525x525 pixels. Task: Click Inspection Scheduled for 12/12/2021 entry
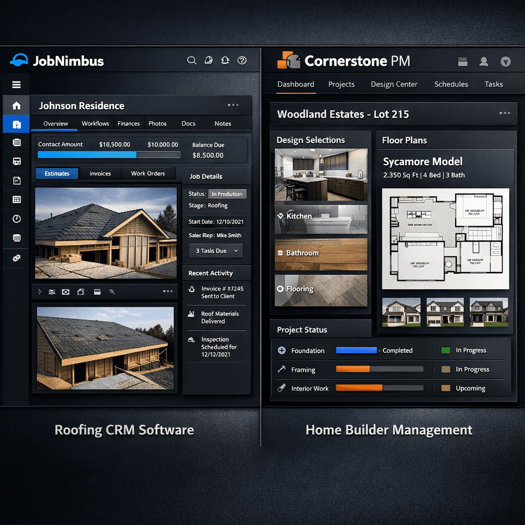click(216, 347)
